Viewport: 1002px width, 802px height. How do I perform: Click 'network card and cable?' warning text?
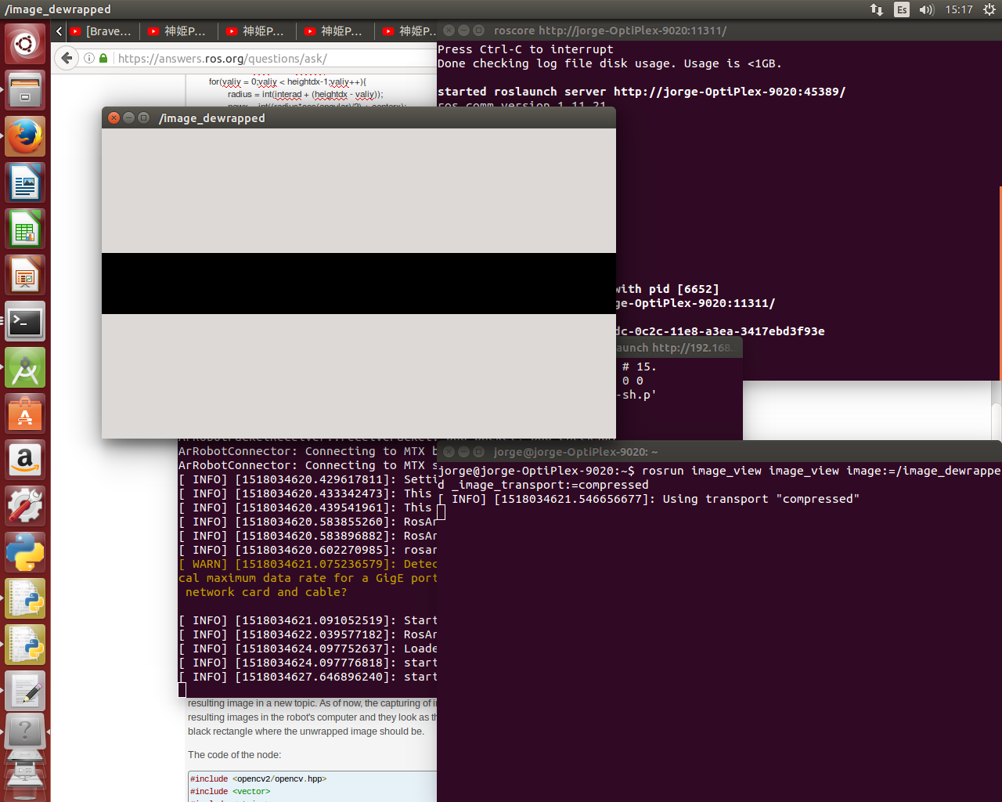pos(266,592)
